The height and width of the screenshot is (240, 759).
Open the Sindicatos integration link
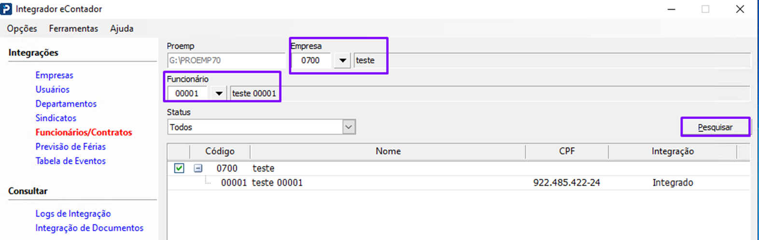pos(56,118)
